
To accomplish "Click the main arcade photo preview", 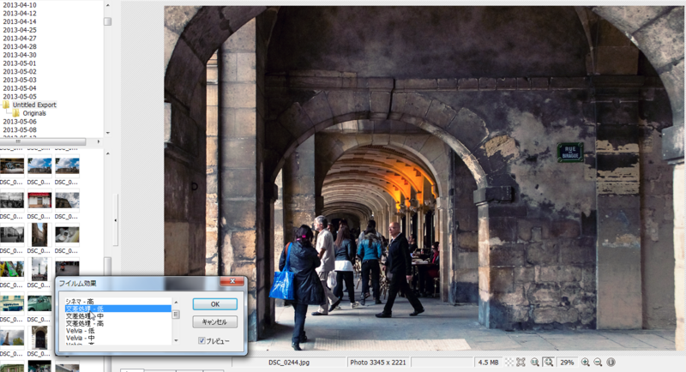I will pyautogui.click(x=424, y=178).
